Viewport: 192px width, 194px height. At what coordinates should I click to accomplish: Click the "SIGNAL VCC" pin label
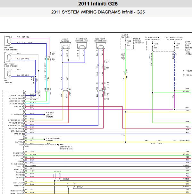click(x=18, y=153)
